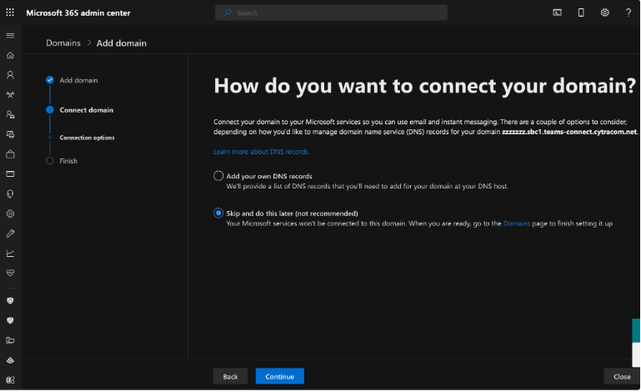Open Support headset icon in sidebar
The height and width of the screenshot is (392, 641).
point(10,193)
